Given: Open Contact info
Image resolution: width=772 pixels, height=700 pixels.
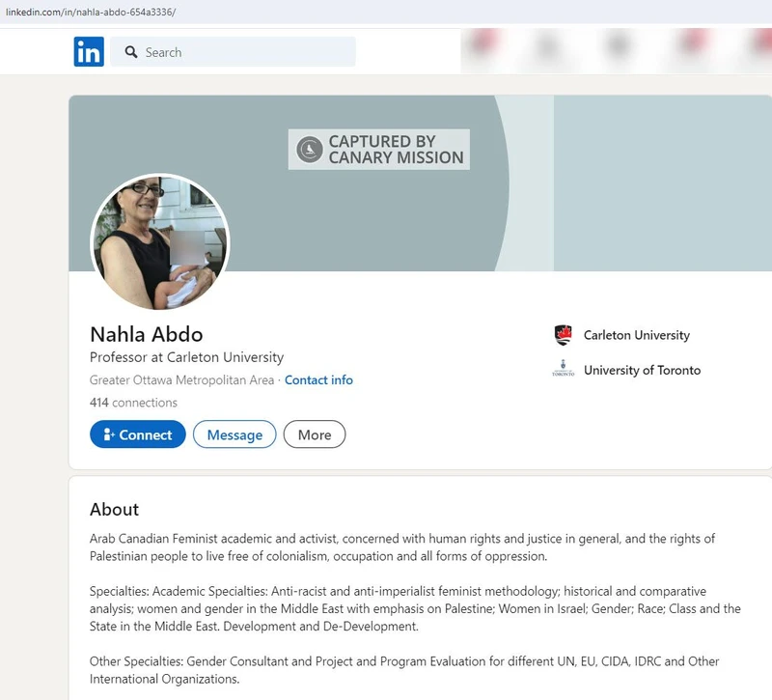Looking at the screenshot, I should coord(318,380).
